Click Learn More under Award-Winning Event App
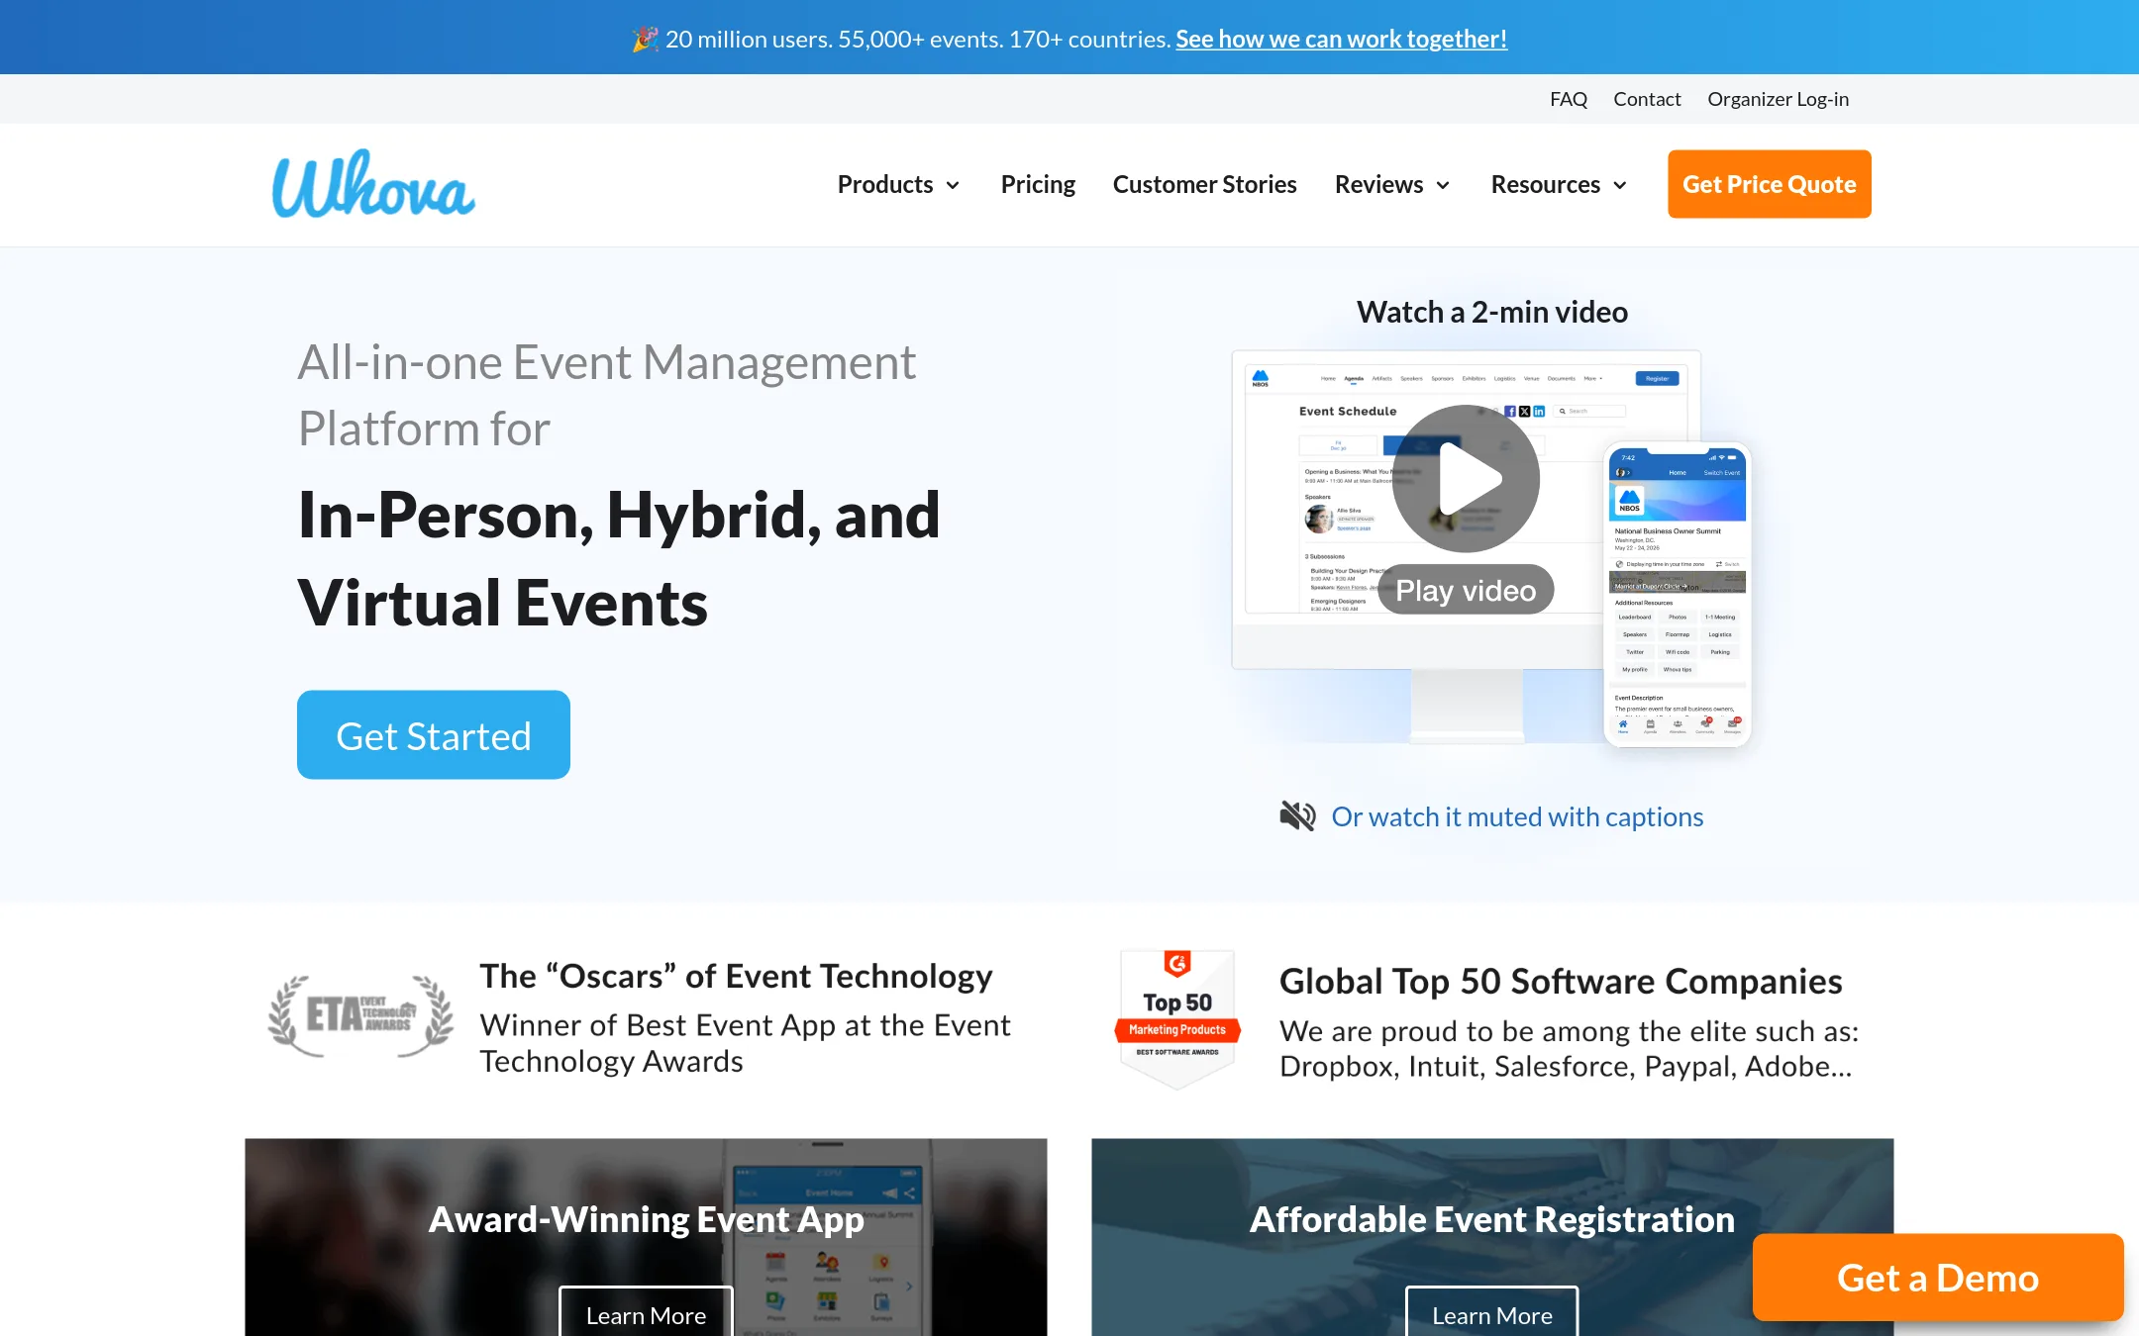 646,1312
